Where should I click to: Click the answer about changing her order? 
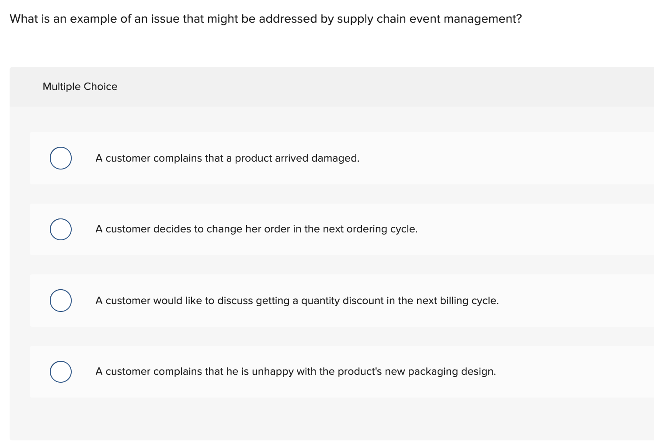257,229
